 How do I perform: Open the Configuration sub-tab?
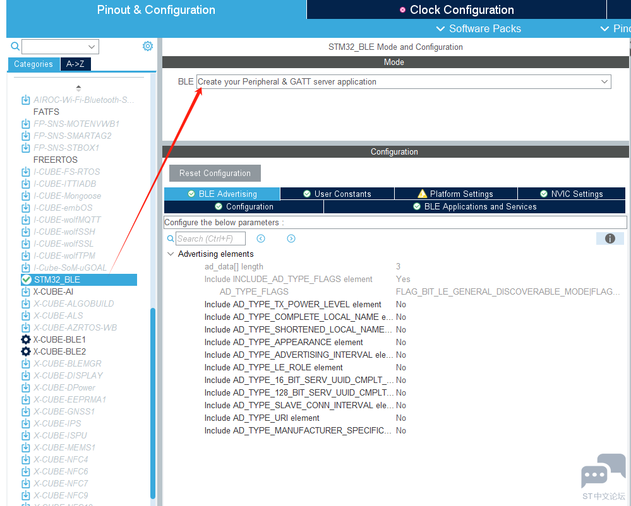pyautogui.click(x=244, y=206)
